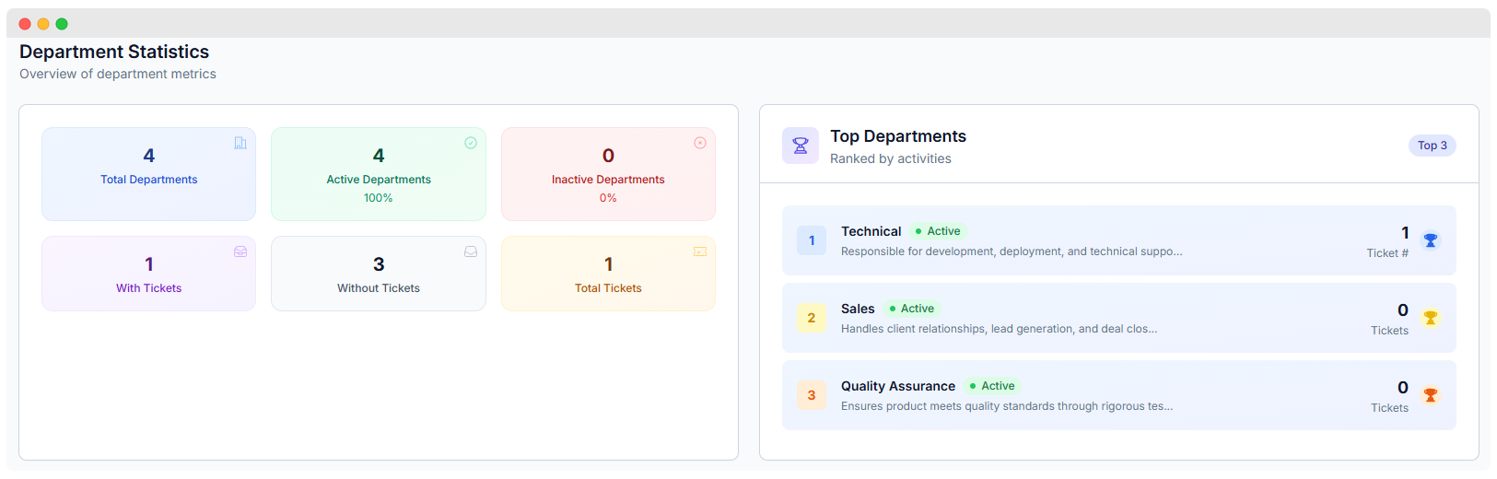The height and width of the screenshot is (479, 1497).
Task: Click the ticket icon in Total Tickets card
Action: (700, 251)
